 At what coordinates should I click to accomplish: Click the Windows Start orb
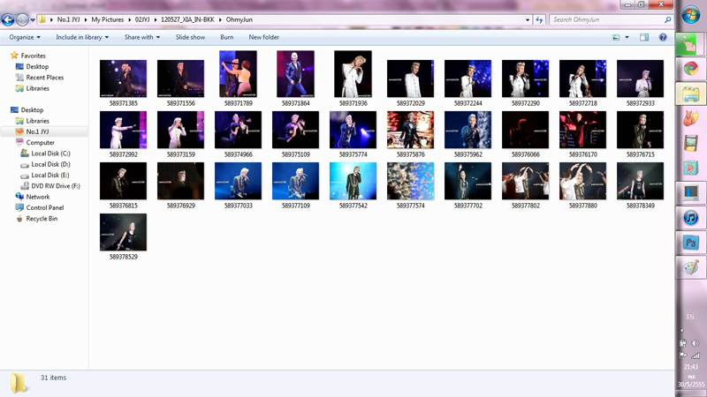tap(691, 15)
